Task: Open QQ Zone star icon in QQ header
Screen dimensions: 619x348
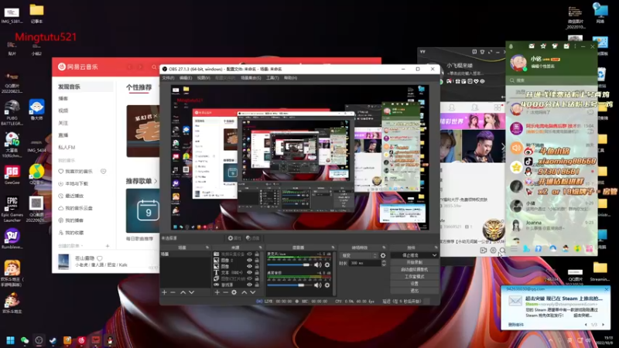Action: 543,46
